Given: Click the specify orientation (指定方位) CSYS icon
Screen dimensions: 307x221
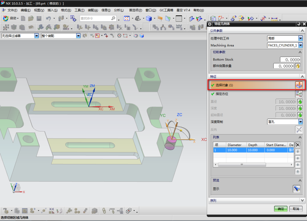Looking at the screenshot, I should point(299,94).
